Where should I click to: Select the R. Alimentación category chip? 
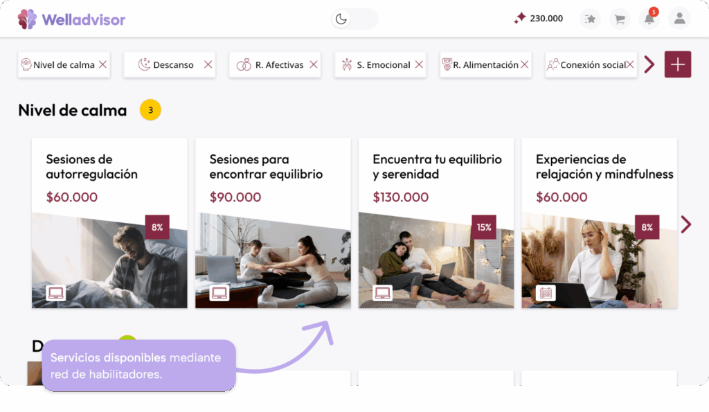pos(485,64)
